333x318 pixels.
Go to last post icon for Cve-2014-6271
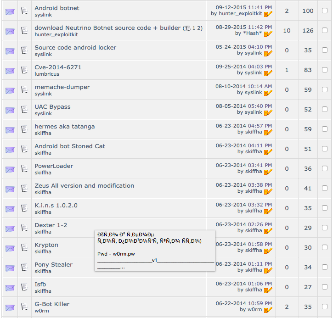click(x=268, y=73)
